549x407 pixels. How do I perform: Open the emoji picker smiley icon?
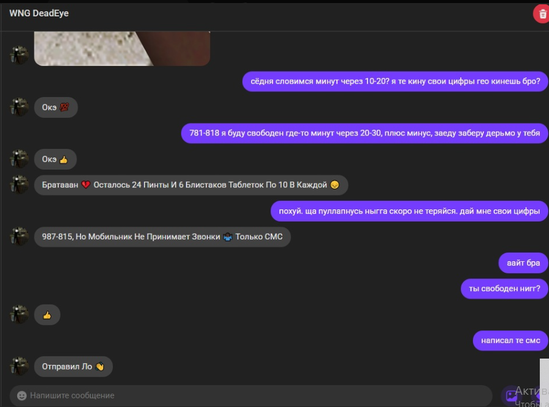[x=21, y=395]
